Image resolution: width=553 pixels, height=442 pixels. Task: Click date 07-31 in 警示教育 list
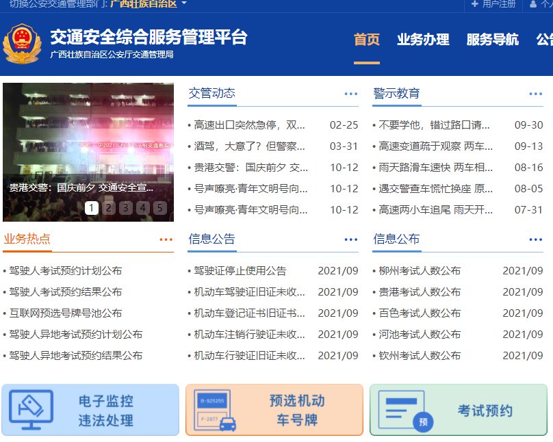pyautogui.click(x=528, y=210)
